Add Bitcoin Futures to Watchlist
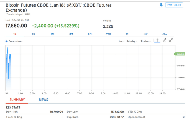 174,5
